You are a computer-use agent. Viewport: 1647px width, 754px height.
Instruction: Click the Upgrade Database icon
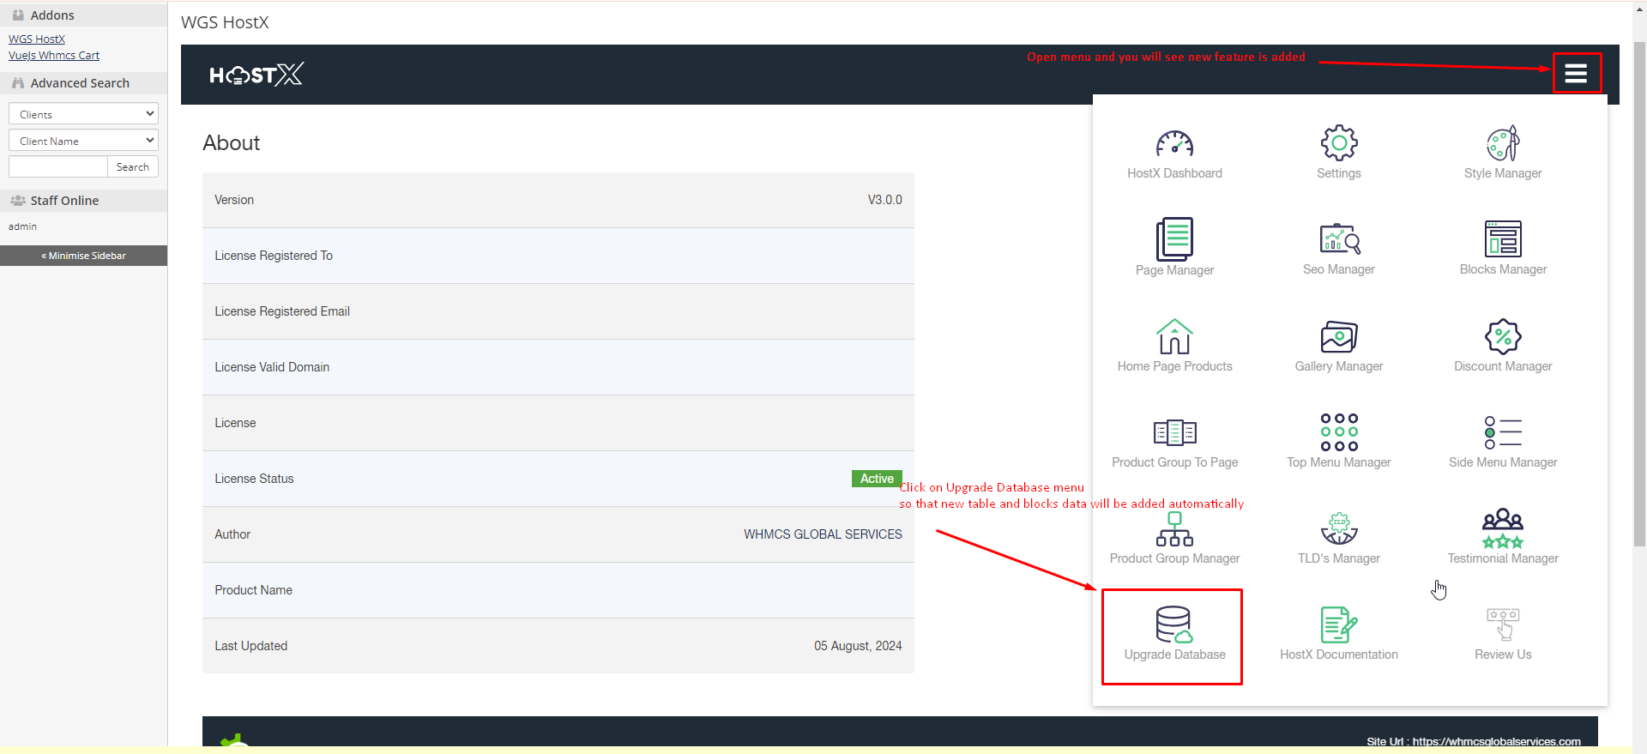pos(1173,625)
